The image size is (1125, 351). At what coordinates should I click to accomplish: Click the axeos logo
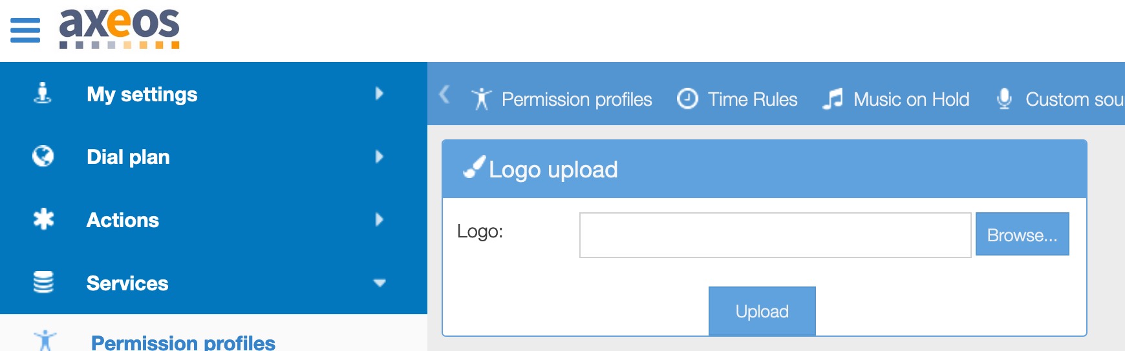(120, 28)
